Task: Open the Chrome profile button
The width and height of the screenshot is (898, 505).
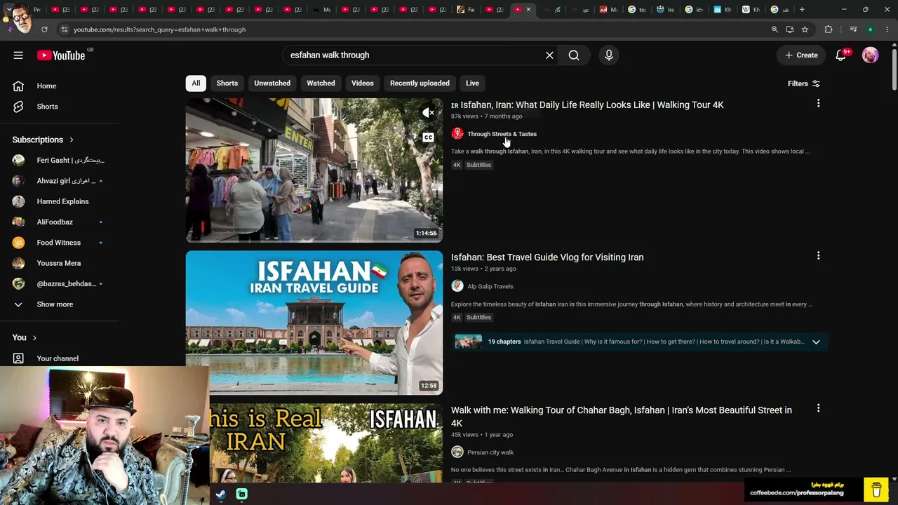Action: pos(870,29)
